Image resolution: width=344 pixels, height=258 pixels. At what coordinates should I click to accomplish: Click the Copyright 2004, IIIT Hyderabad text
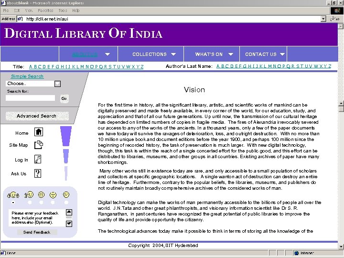pos(163,246)
